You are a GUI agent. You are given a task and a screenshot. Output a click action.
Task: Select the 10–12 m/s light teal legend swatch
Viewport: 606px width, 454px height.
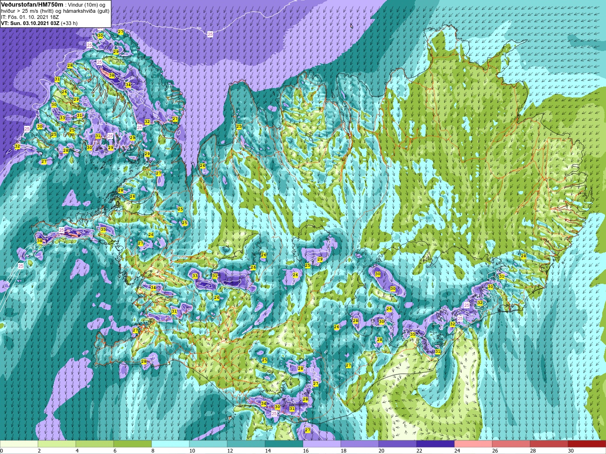[x=208, y=444]
